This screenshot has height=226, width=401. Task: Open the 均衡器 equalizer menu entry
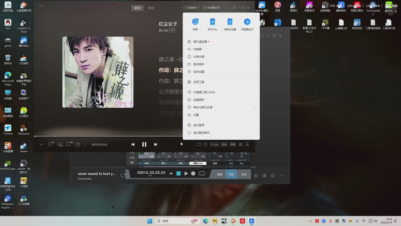(221, 49)
